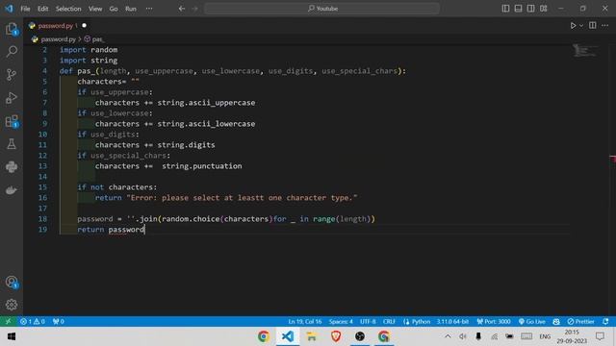Select the password.py editor tab
The width and height of the screenshot is (616, 346).
(x=58, y=26)
